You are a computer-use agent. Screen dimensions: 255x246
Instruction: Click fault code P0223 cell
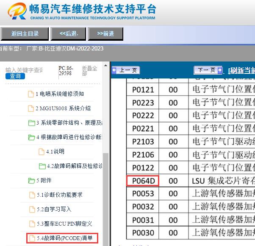coord(143,103)
